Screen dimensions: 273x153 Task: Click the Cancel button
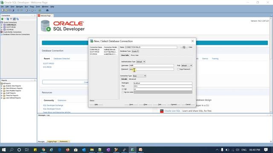coord(188,105)
